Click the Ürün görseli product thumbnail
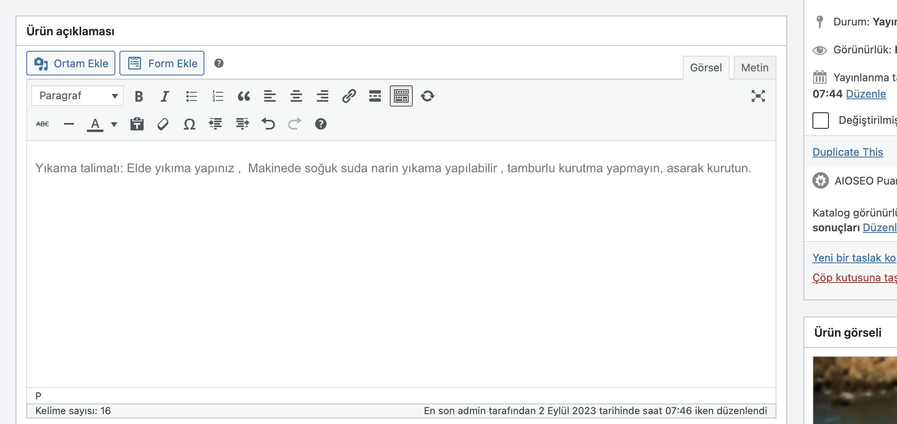 (x=855, y=390)
